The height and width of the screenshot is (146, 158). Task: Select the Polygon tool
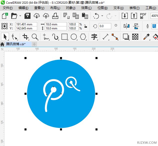click(83, 37)
